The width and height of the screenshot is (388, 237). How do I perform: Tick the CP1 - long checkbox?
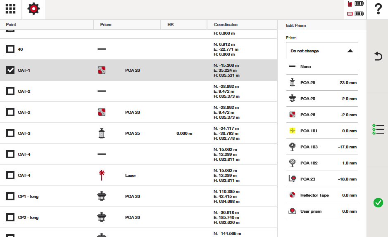click(x=10, y=196)
